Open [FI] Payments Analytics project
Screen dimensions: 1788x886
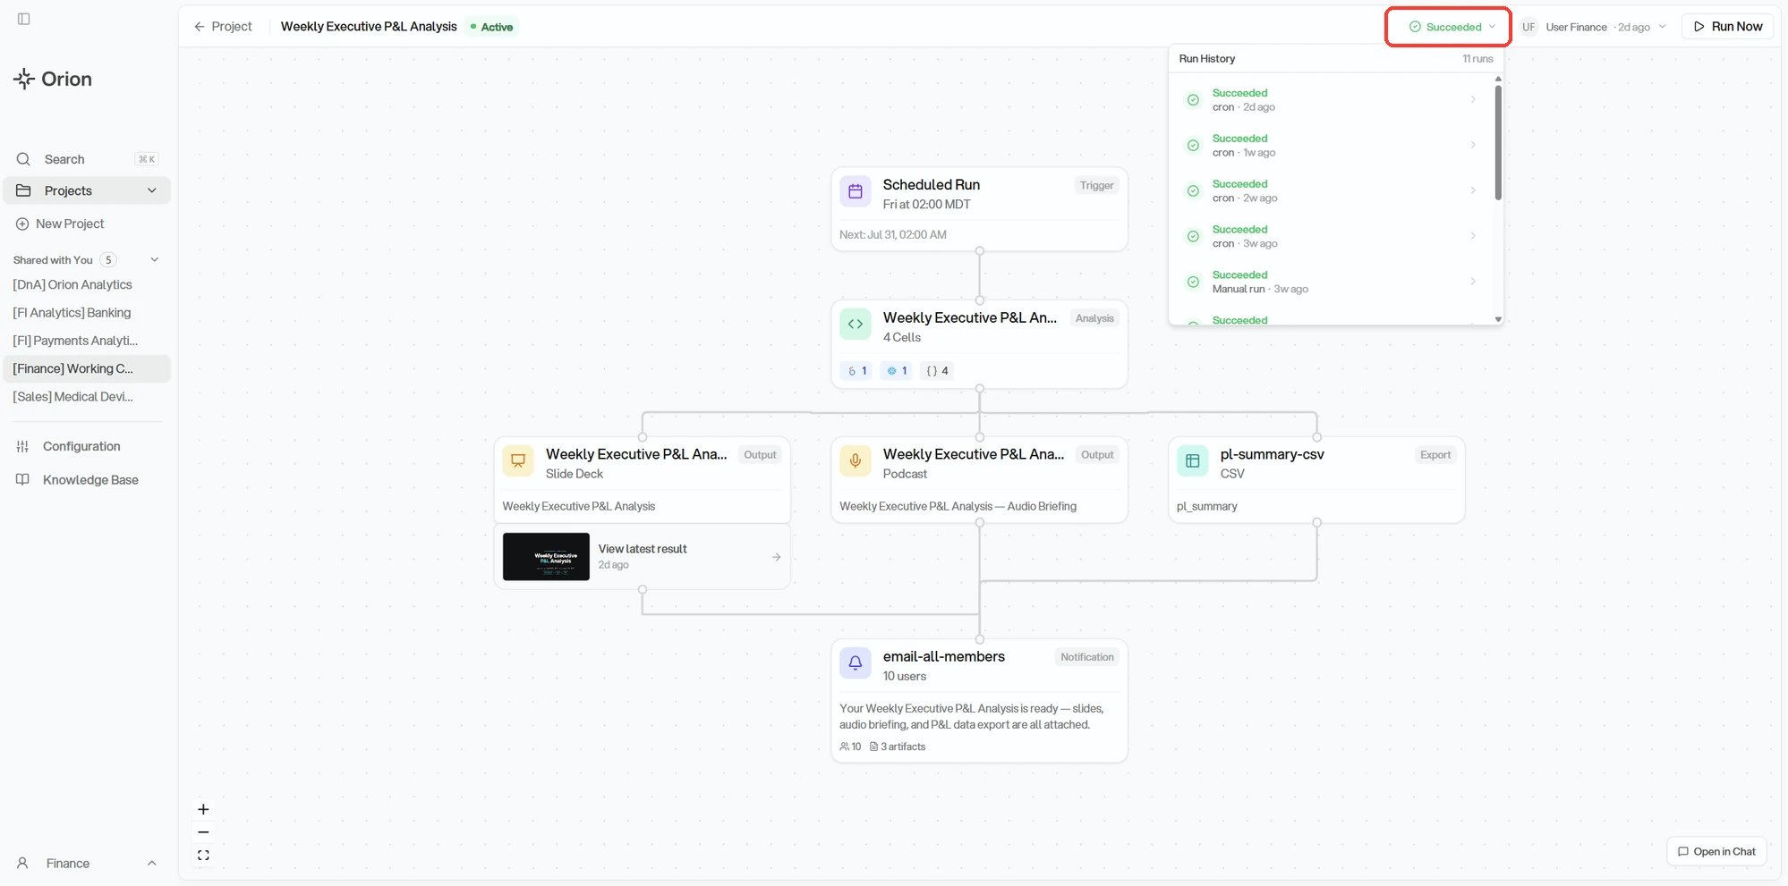pos(75,341)
